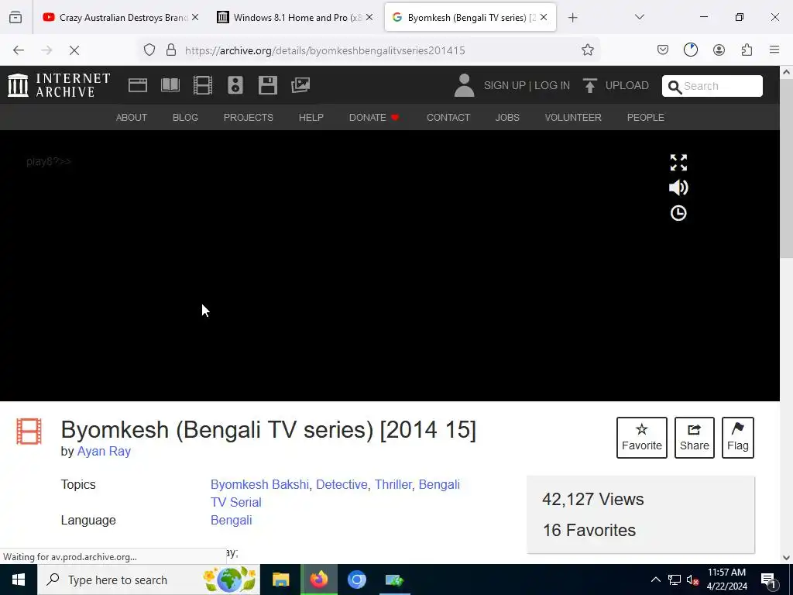Click the Internet Archive logo
The width and height of the screenshot is (793, 595).
(x=59, y=85)
